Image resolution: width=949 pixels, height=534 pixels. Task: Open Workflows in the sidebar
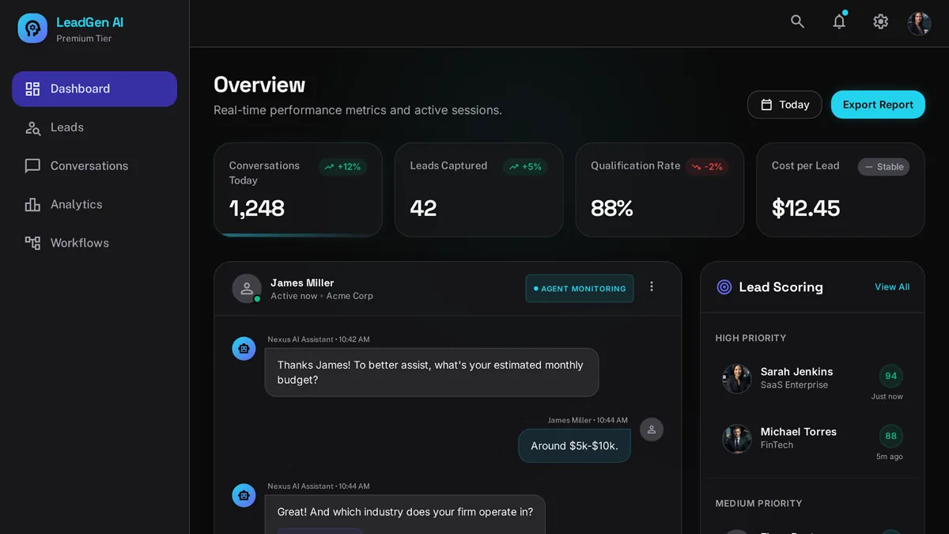tap(94, 243)
